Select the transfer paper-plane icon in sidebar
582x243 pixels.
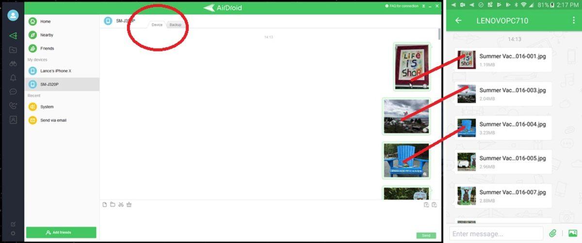pos(13,35)
